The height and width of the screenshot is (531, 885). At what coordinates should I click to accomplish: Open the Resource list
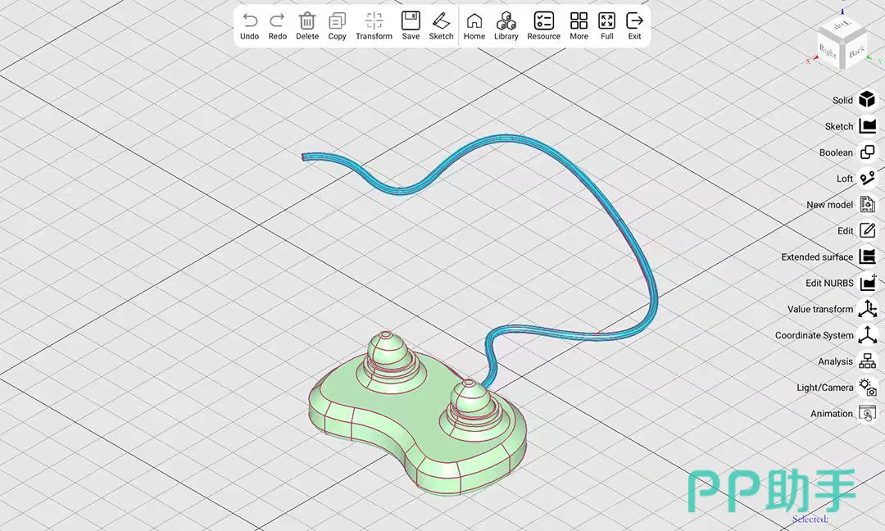543,21
